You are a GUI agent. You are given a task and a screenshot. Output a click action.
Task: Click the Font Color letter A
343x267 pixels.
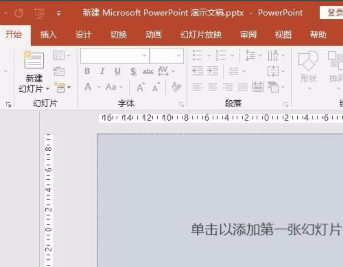pos(88,87)
